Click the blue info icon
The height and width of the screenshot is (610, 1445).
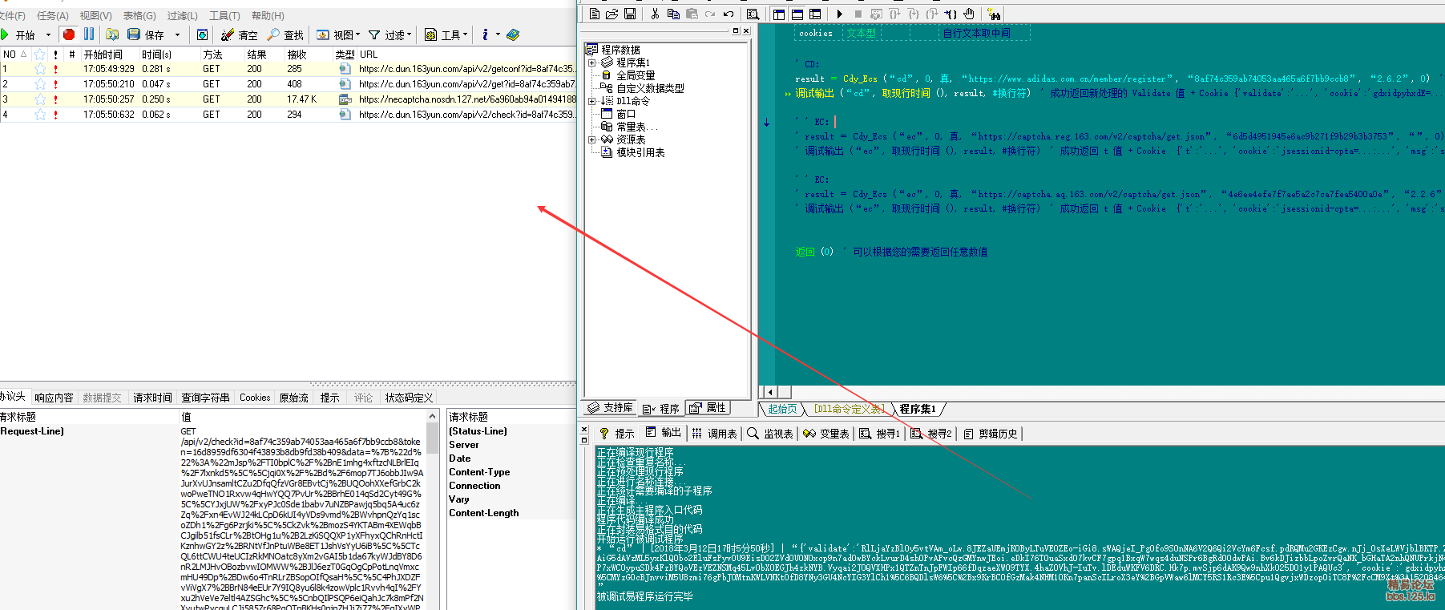click(485, 34)
